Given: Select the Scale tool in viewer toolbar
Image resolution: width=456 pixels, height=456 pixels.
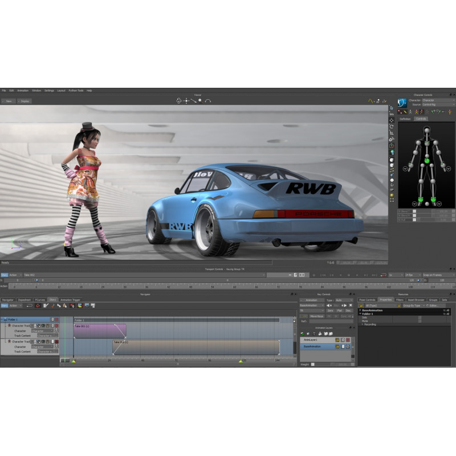Looking at the screenshot, I should [392, 133].
